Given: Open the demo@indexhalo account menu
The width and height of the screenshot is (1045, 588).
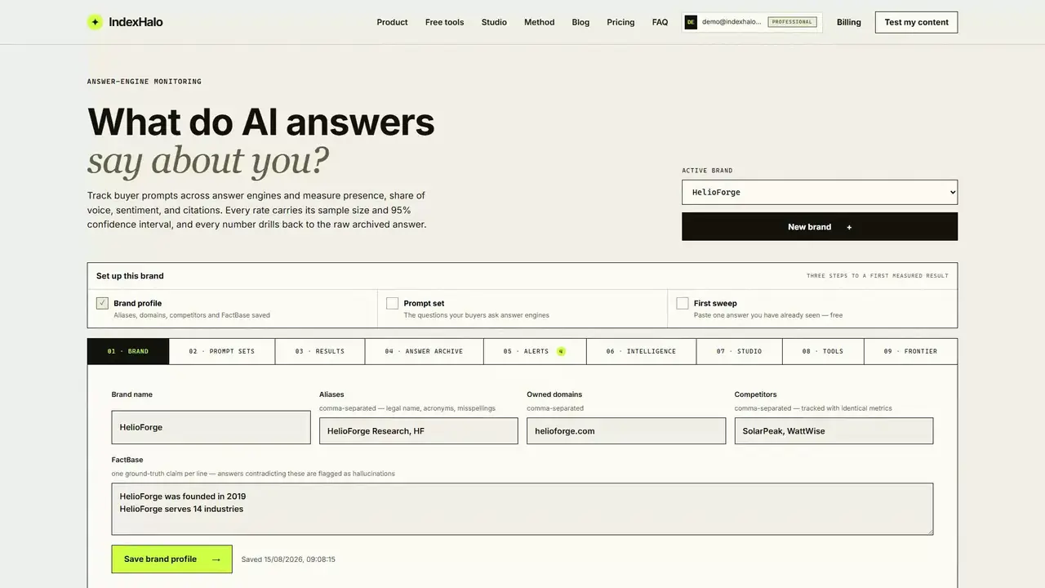Looking at the screenshot, I should tap(752, 22).
